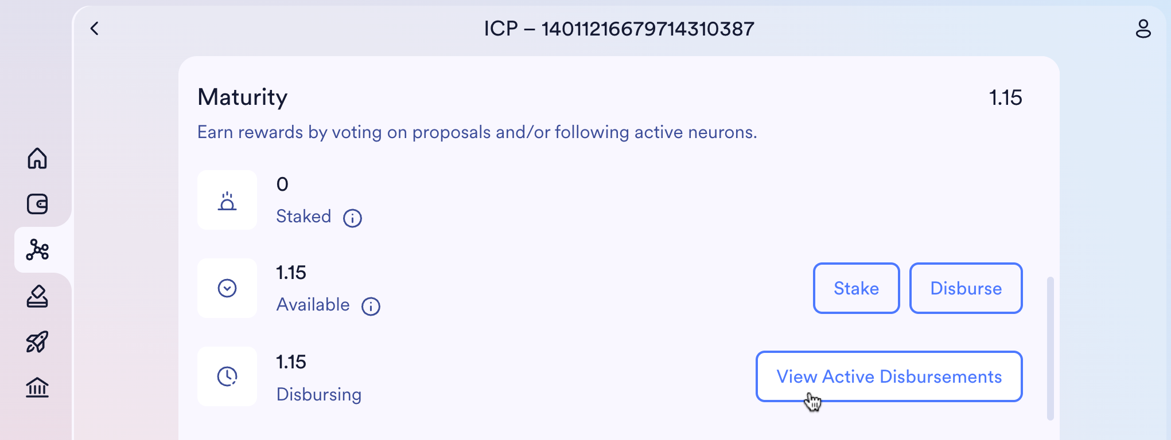The width and height of the screenshot is (1171, 440).
Task: Open the Wallet/Tokens section
Action: (37, 204)
